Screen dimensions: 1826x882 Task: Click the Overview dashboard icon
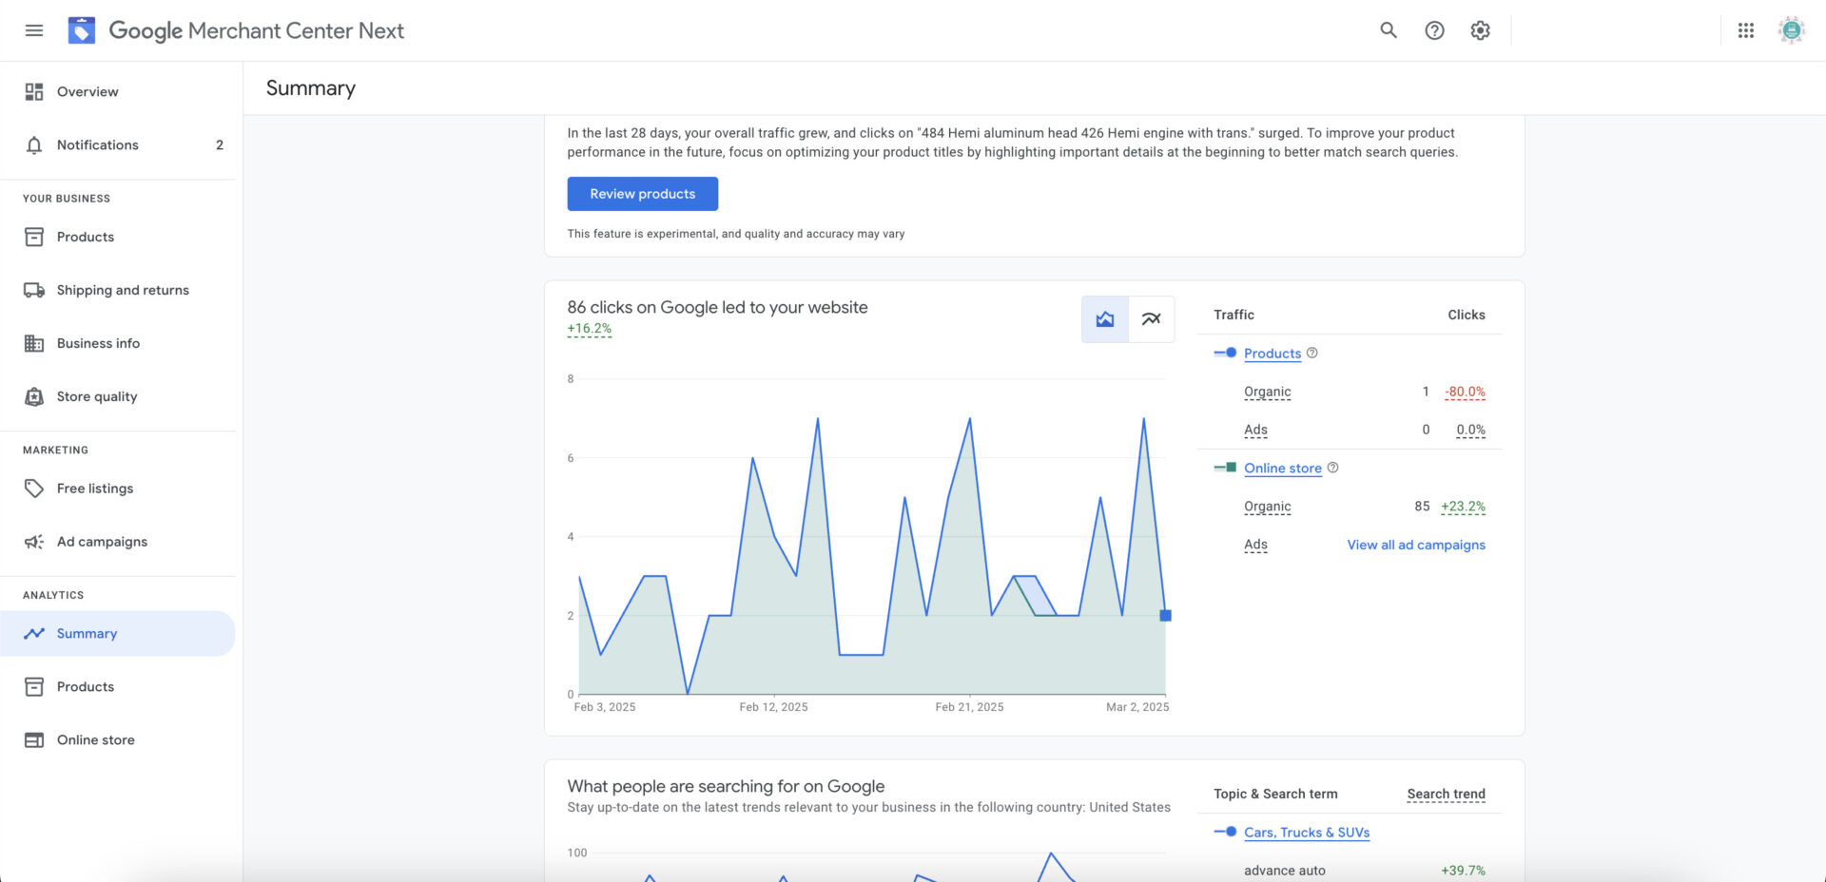pos(34,91)
